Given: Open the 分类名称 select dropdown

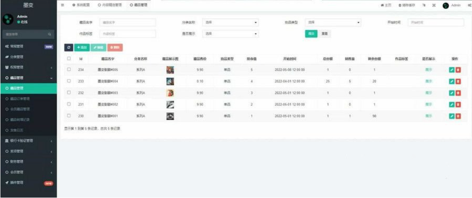Looking at the screenshot, I should (x=231, y=23).
